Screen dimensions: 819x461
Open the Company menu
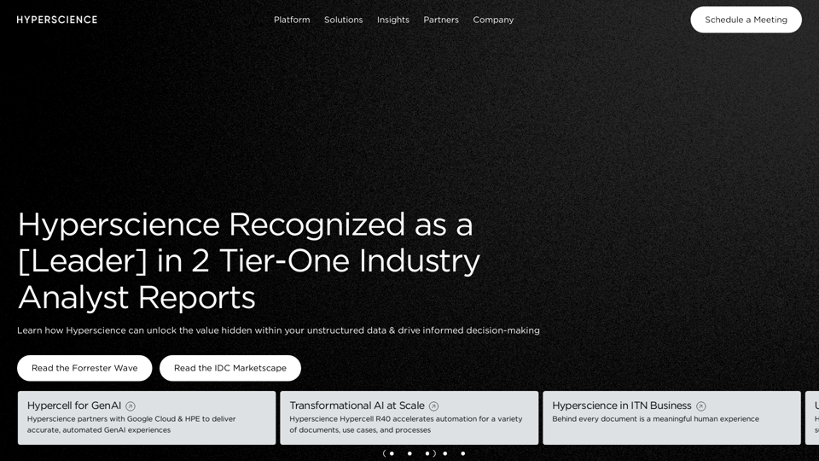(x=493, y=20)
